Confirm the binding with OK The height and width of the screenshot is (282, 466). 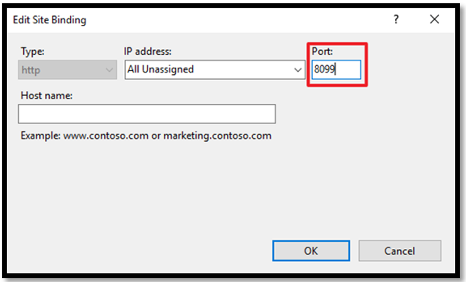[311, 251]
